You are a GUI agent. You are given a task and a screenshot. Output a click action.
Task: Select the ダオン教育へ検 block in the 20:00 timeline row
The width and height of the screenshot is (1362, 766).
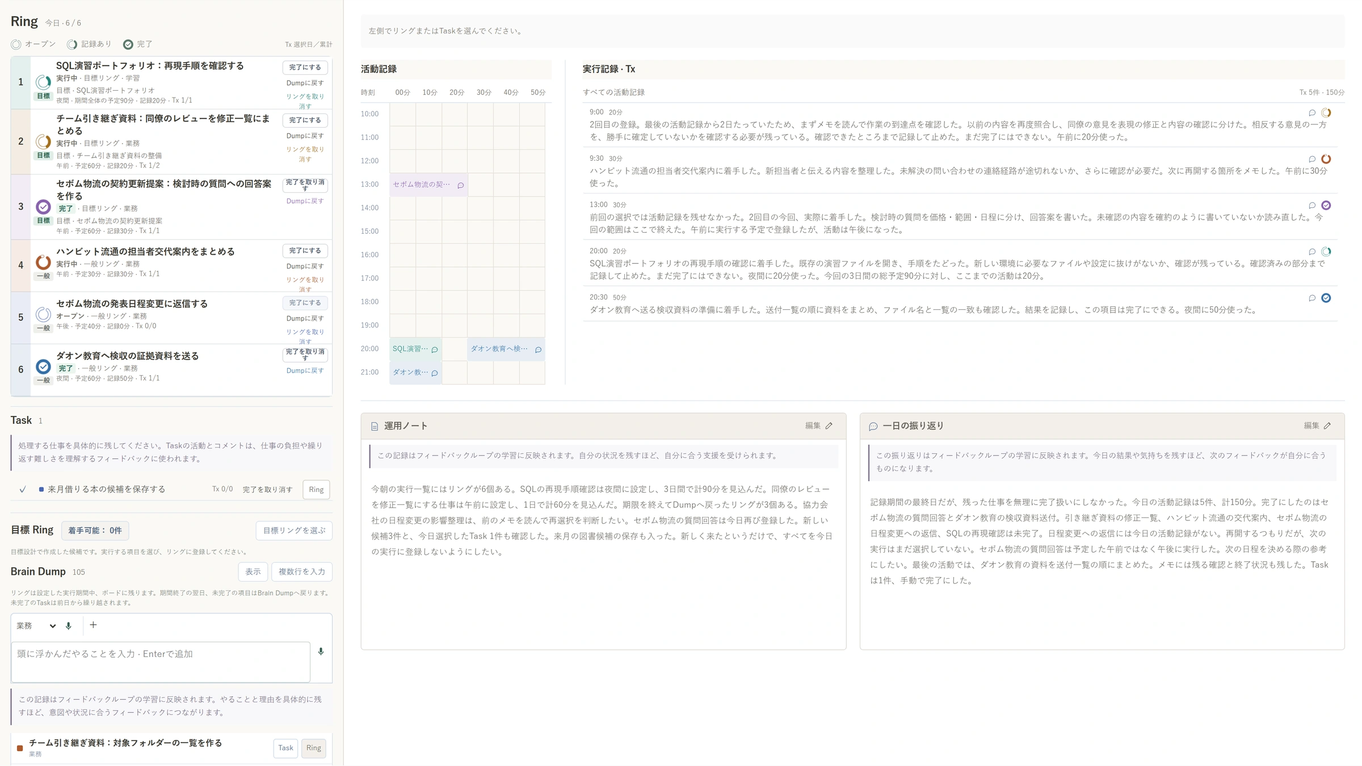click(x=506, y=349)
